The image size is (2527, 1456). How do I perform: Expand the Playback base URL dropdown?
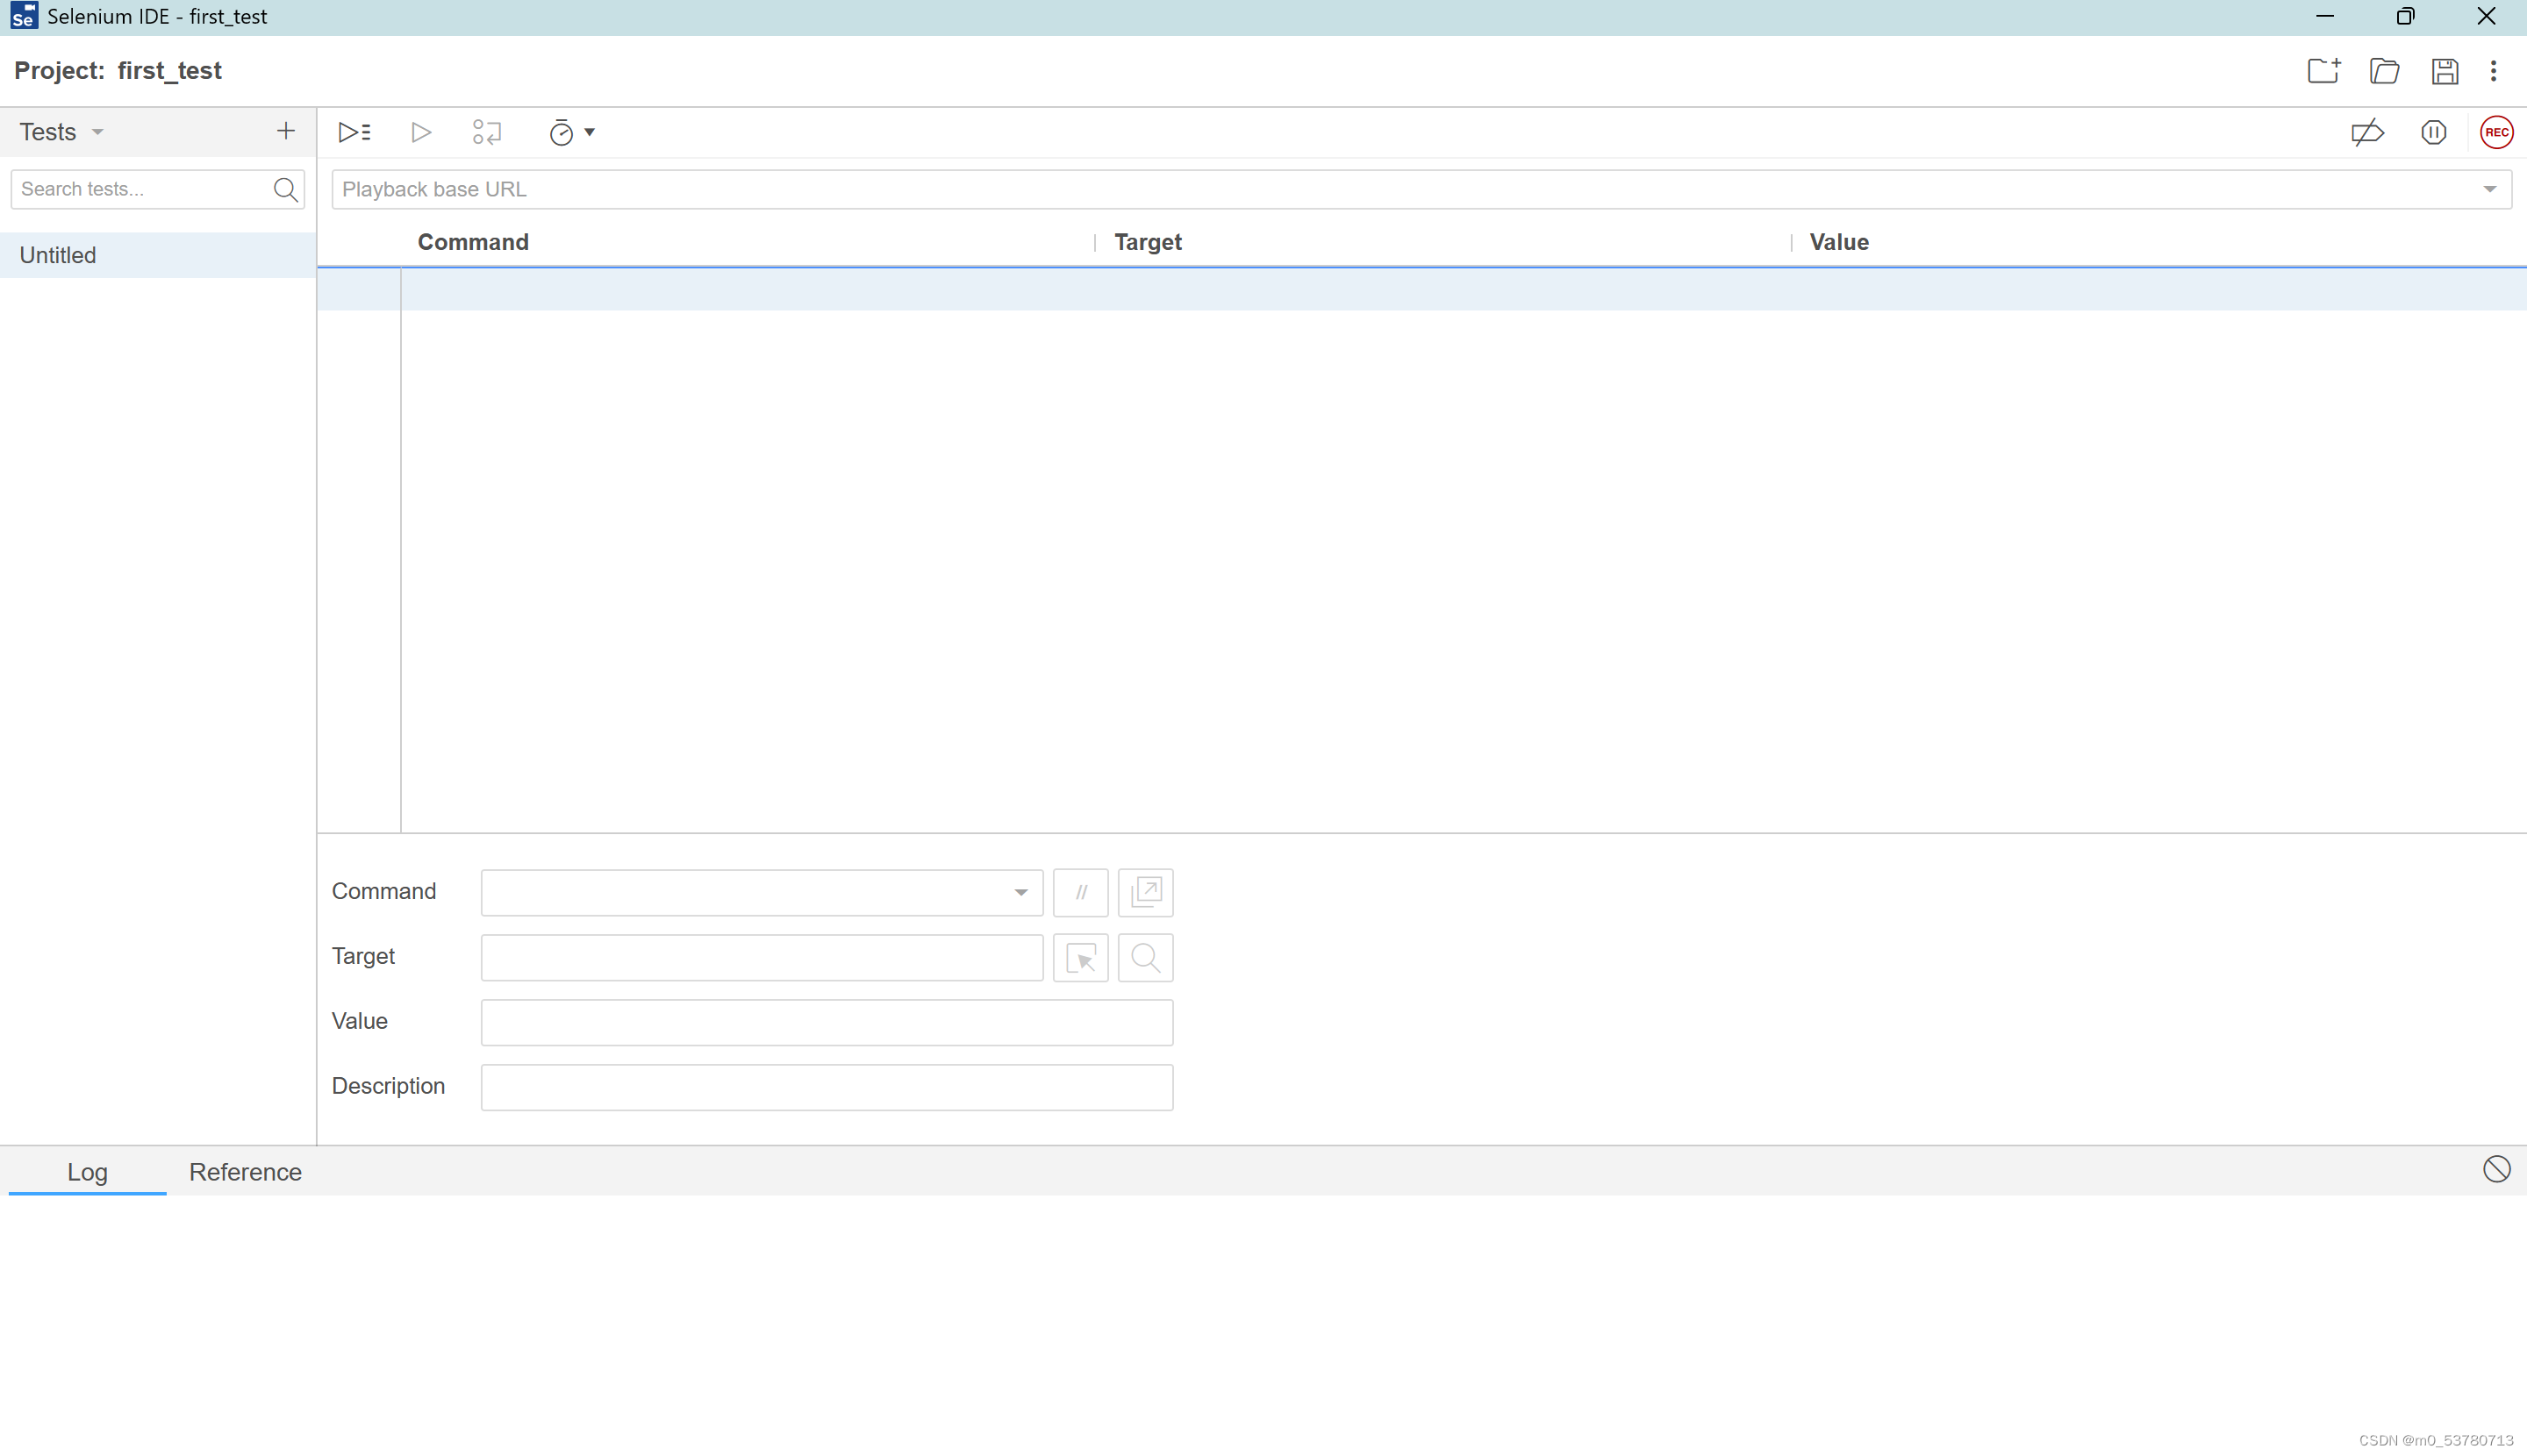(x=2489, y=189)
